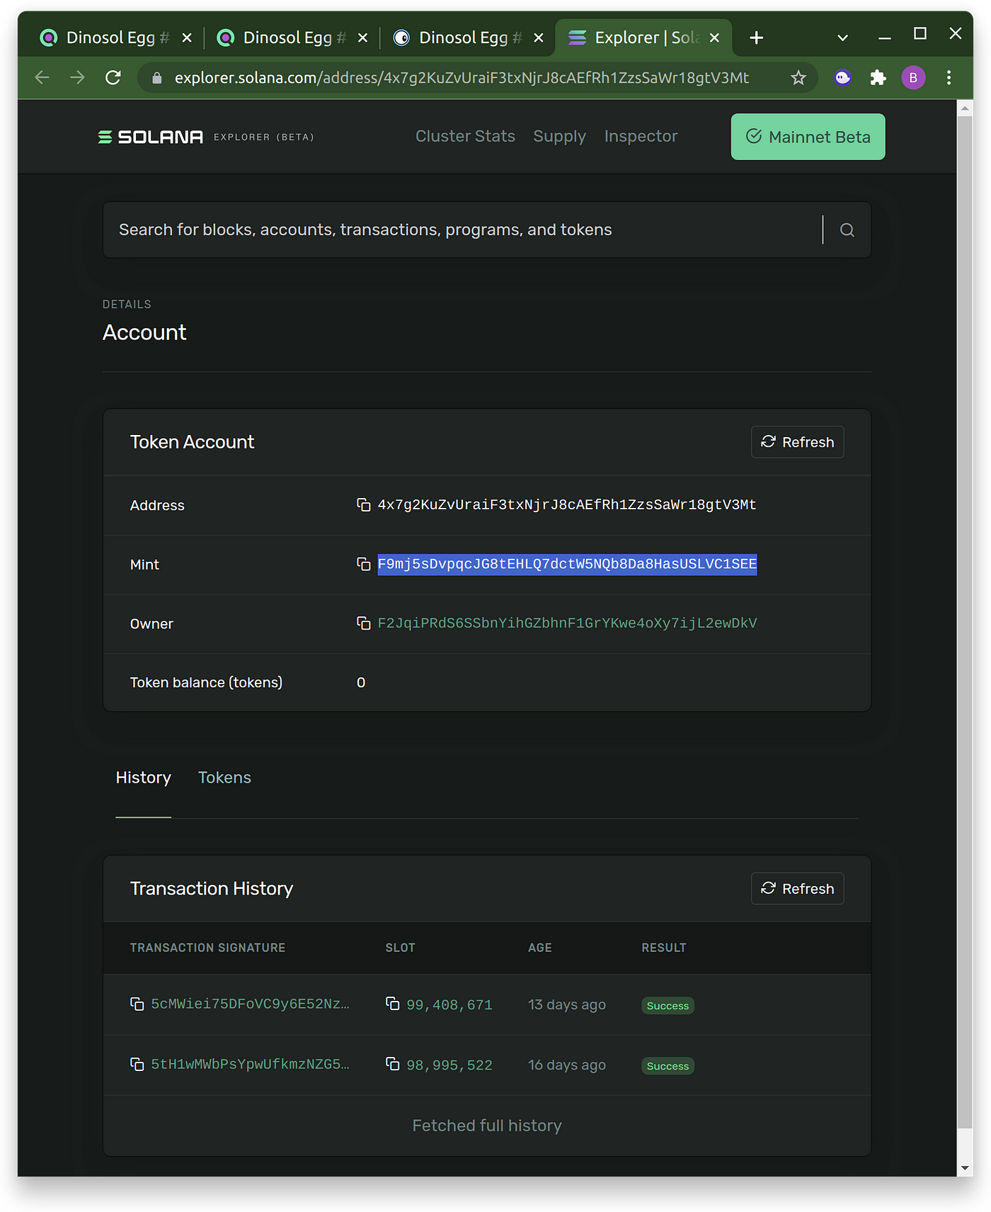991x1212 pixels.
Task: Refresh the Token Account card
Action: point(797,442)
